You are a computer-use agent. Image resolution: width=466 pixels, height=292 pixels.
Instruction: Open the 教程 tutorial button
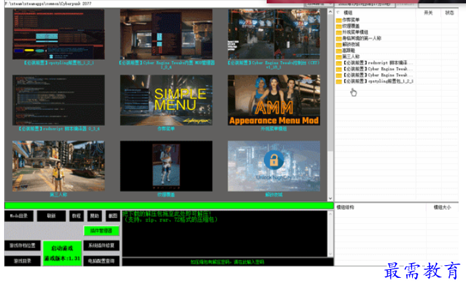[76, 216]
